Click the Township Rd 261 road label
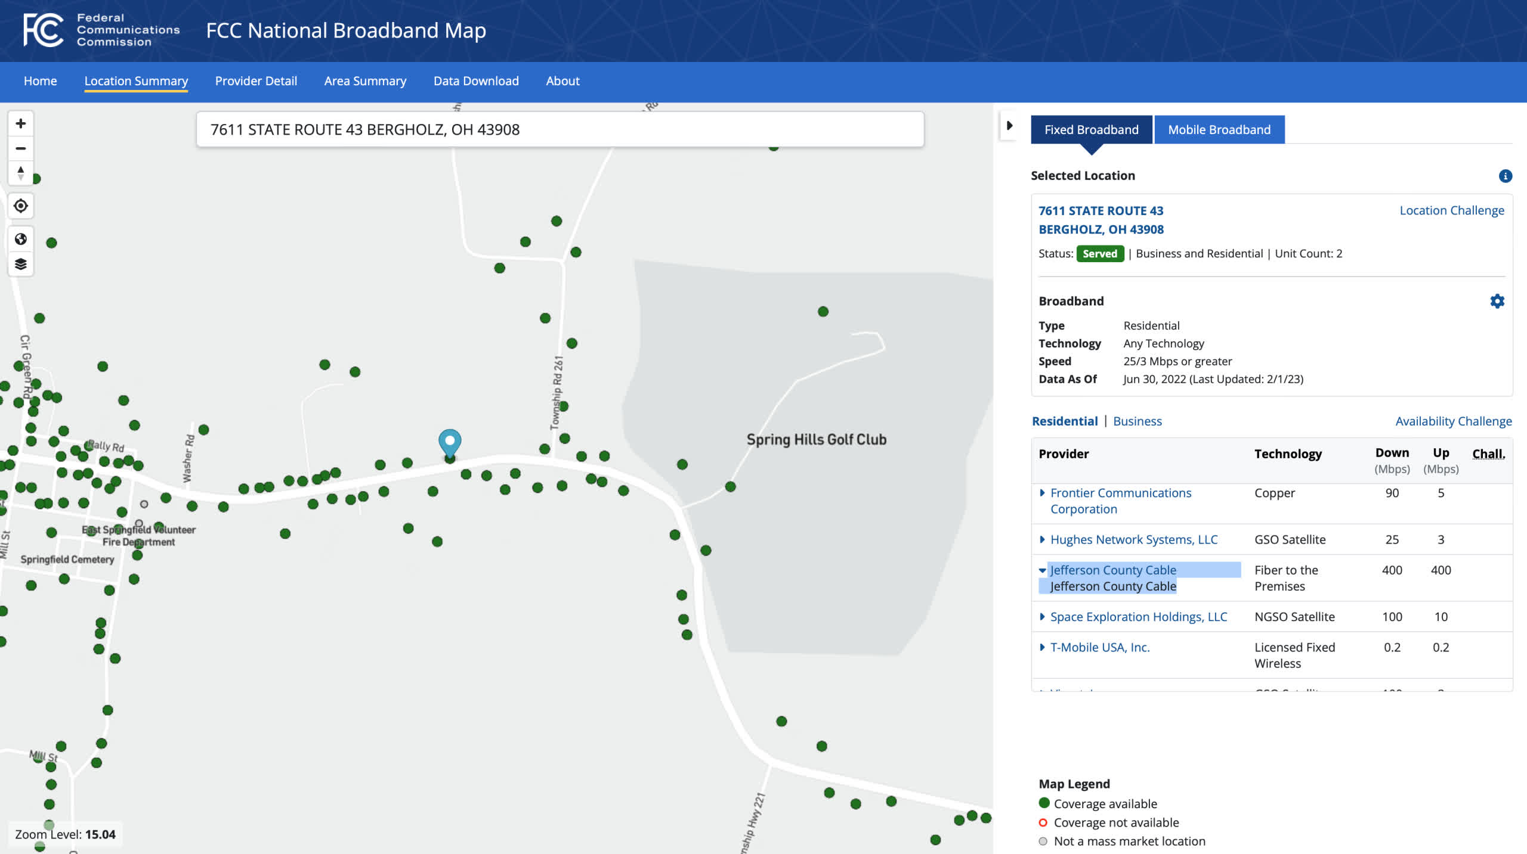1527x854 pixels. click(557, 393)
